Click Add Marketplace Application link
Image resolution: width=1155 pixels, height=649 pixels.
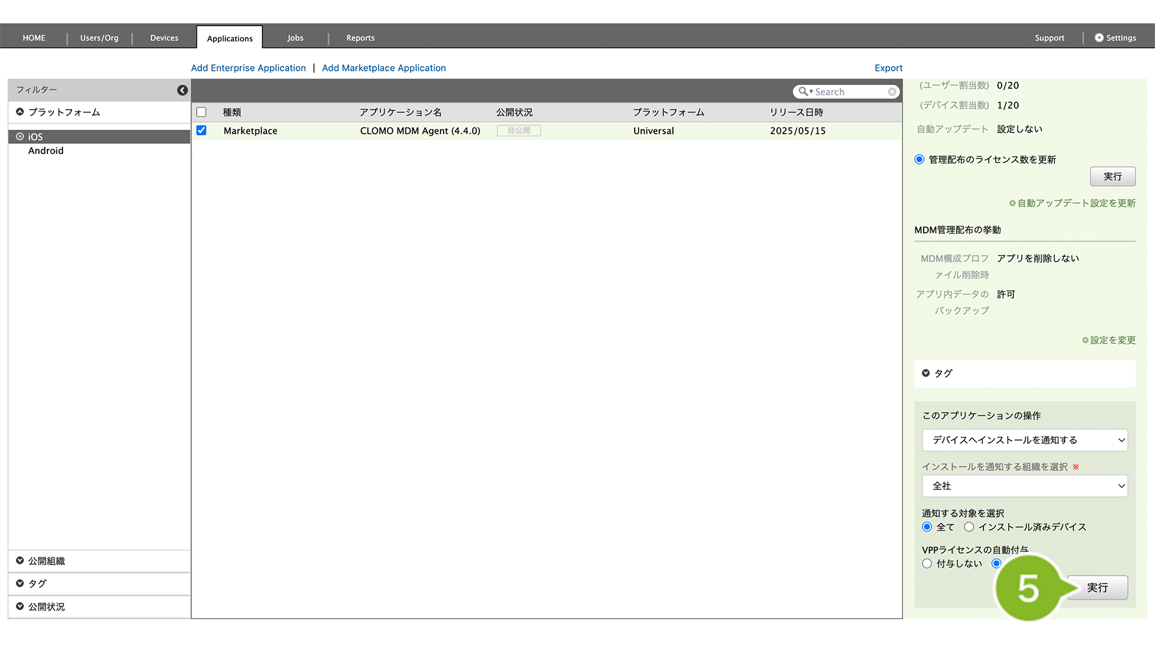[384, 68]
